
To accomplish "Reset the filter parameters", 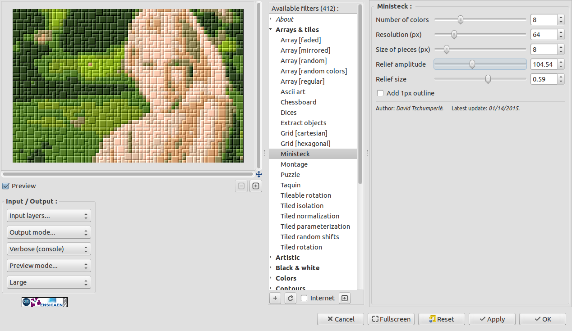I will click(442, 319).
